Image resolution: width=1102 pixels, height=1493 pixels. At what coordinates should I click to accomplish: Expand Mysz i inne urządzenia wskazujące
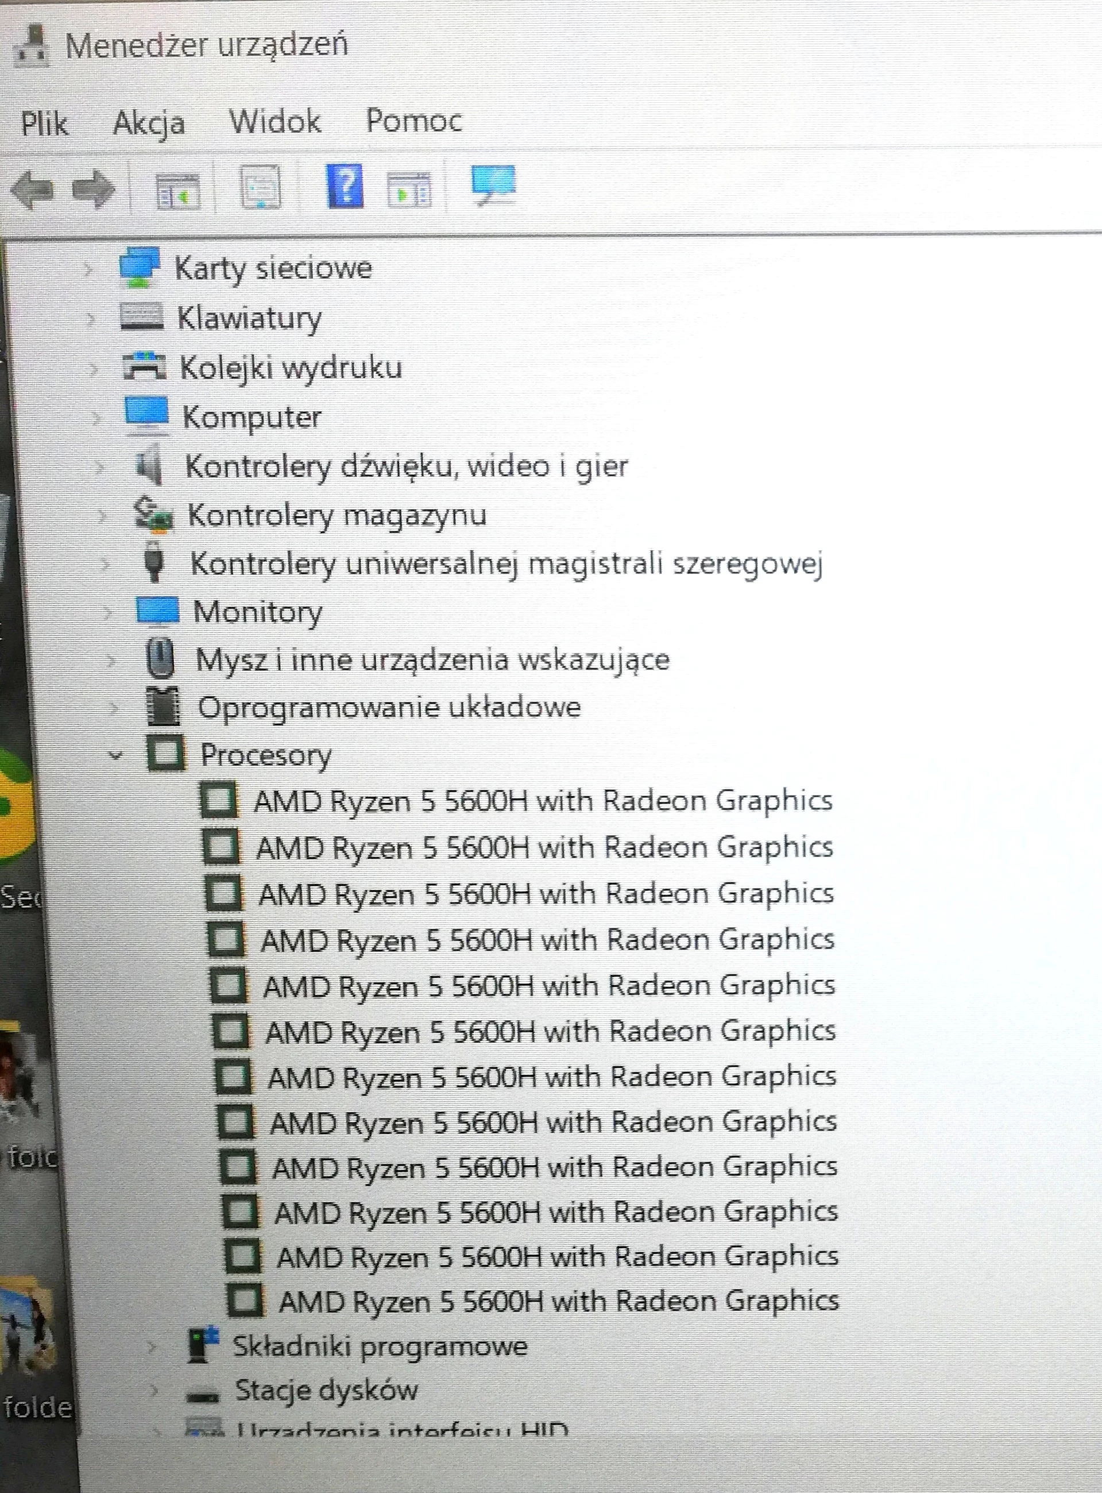[111, 661]
